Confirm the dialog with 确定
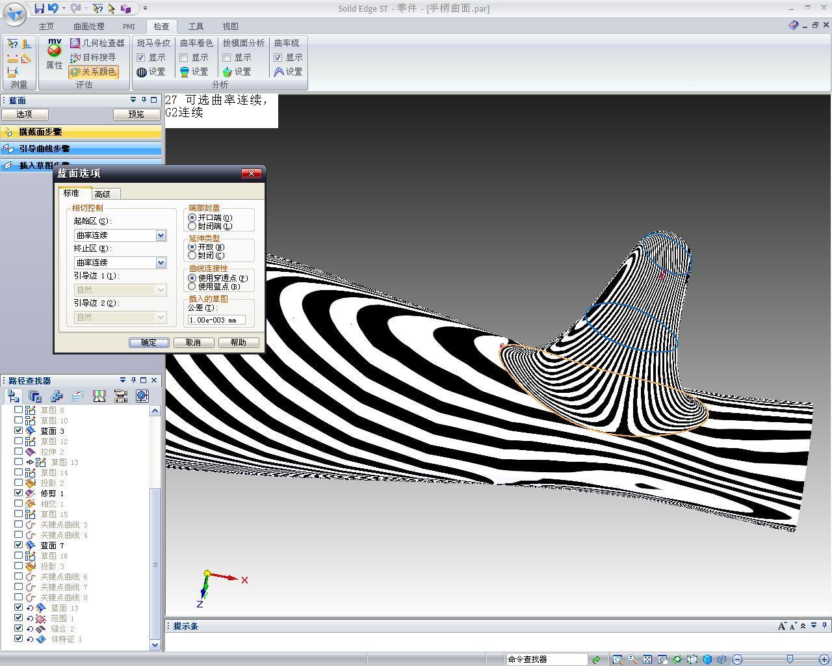This screenshot has height=666, width=832. (149, 342)
